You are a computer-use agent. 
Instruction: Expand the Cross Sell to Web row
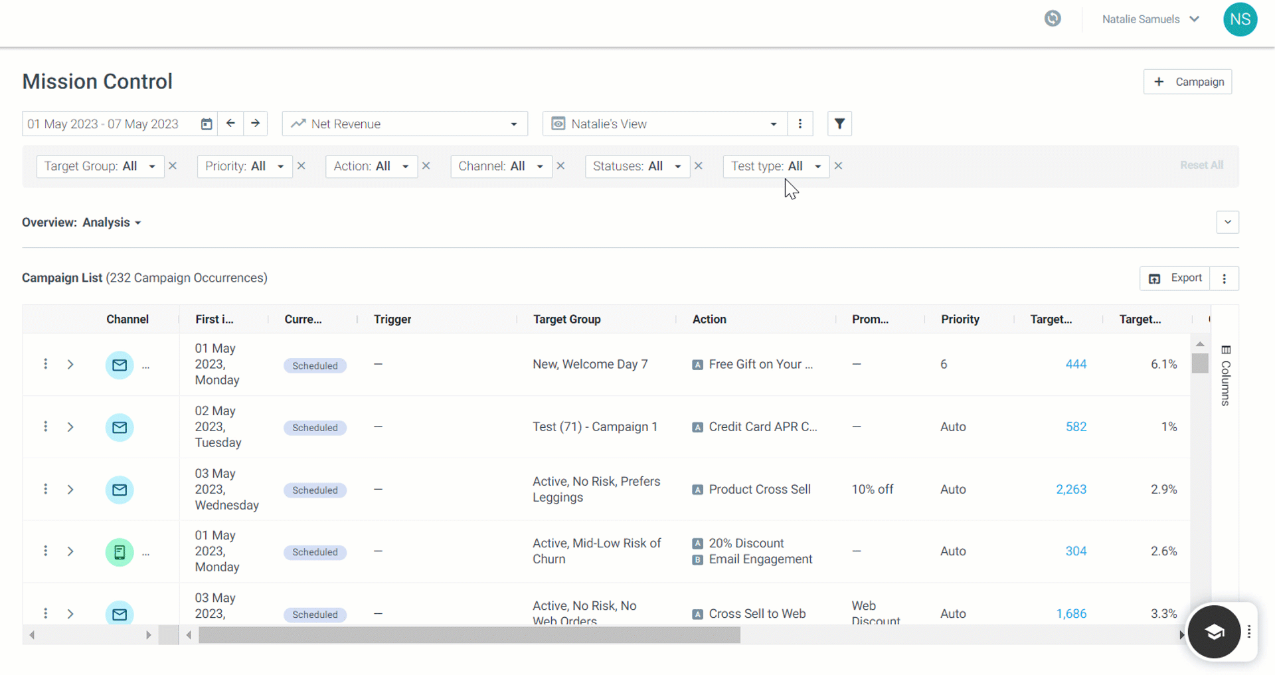(x=70, y=614)
